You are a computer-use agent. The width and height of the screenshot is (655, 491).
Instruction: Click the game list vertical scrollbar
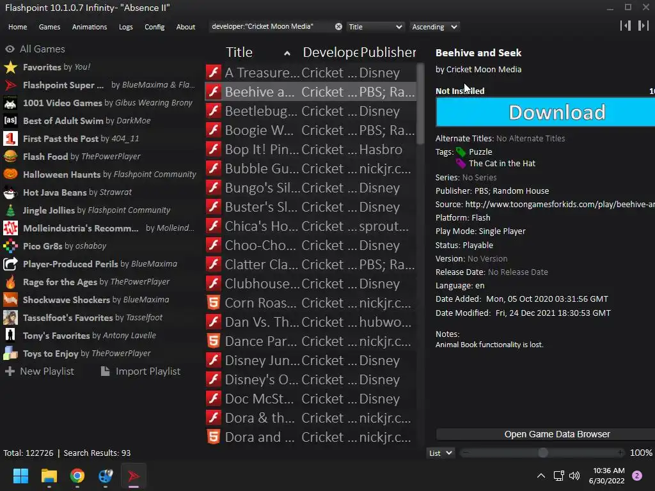420,104
